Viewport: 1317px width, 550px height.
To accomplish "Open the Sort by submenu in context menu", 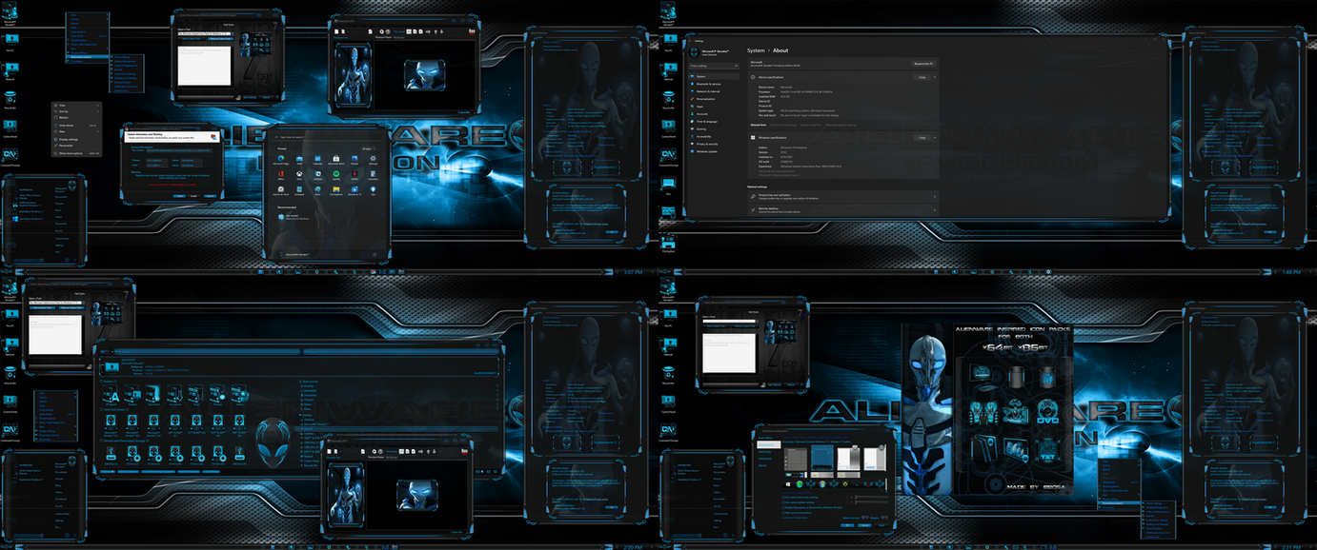I will [76, 111].
